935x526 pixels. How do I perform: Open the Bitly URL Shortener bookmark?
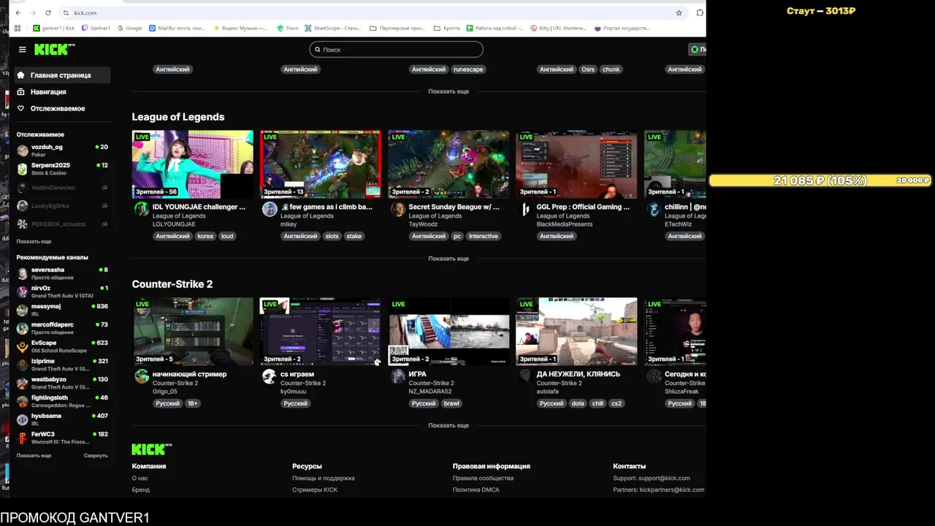point(558,28)
